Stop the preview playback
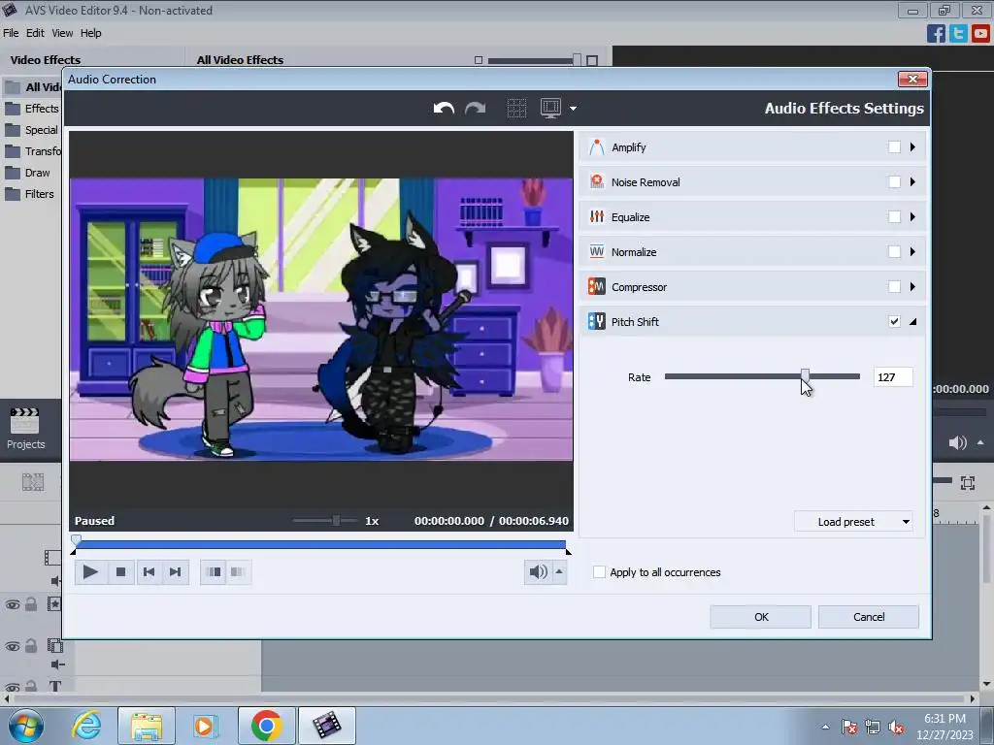This screenshot has width=994, height=745. [x=120, y=572]
